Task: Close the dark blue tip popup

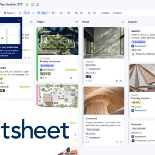Action: pos(19,20)
